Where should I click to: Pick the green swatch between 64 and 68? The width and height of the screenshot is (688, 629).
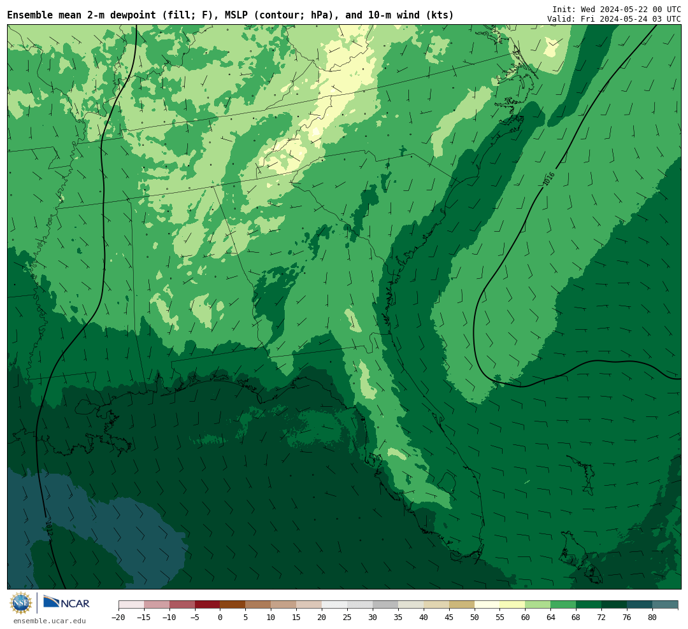[x=564, y=605]
